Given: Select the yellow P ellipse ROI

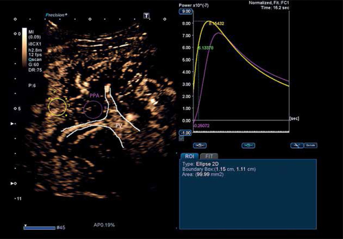Looking at the screenshot, I should [x=57, y=106].
